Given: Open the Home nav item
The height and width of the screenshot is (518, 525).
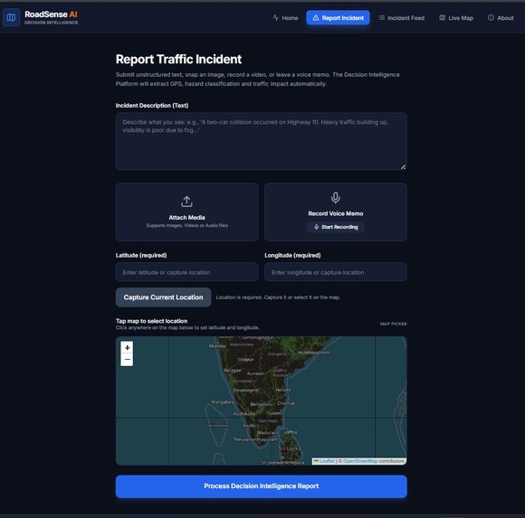Looking at the screenshot, I should (285, 18).
